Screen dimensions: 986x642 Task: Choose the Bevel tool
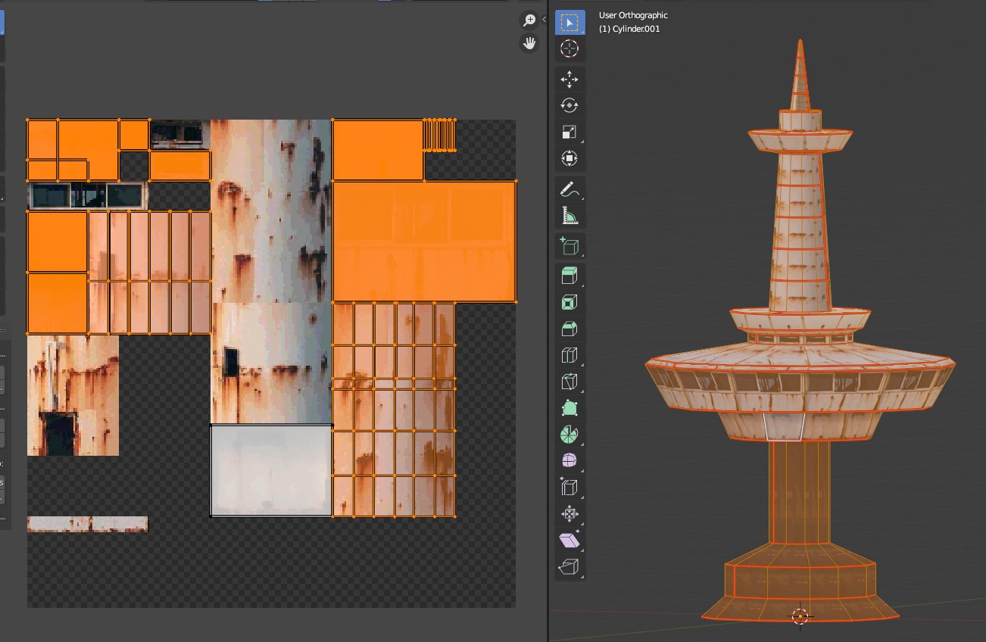tap(569, 329)
